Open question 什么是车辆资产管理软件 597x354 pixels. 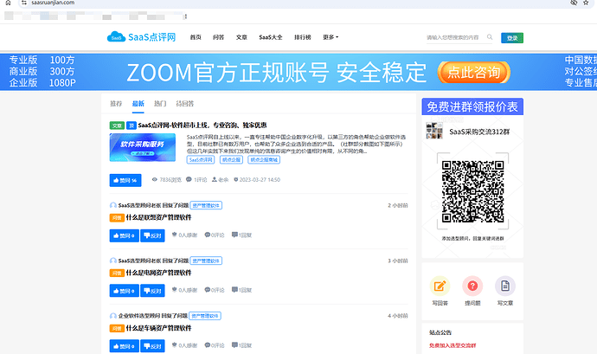pyautogui.click(x=159, y=328)
